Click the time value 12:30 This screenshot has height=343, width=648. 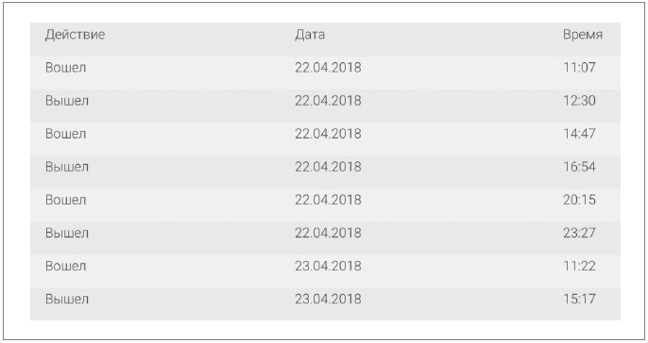coord(579,100)
